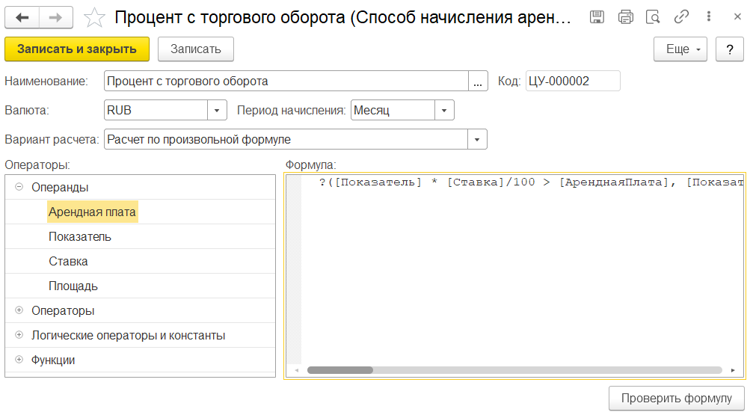Open the Валюта dropdown list
This screenshot has height=418, width=753.
coord(217,110)
